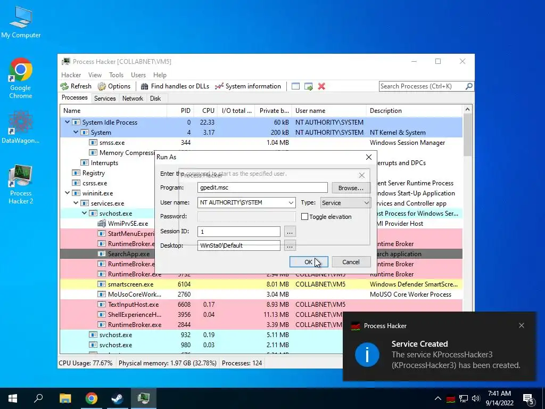
Task: Open Find handles or DLLs
Action: click(x=175, y=86)
